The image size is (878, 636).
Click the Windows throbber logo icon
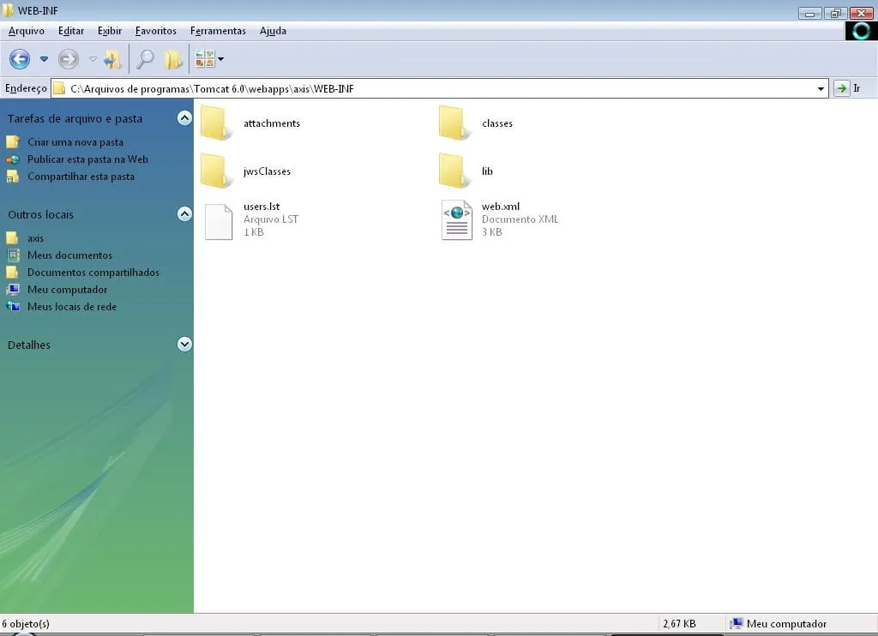tap(861, 31)
